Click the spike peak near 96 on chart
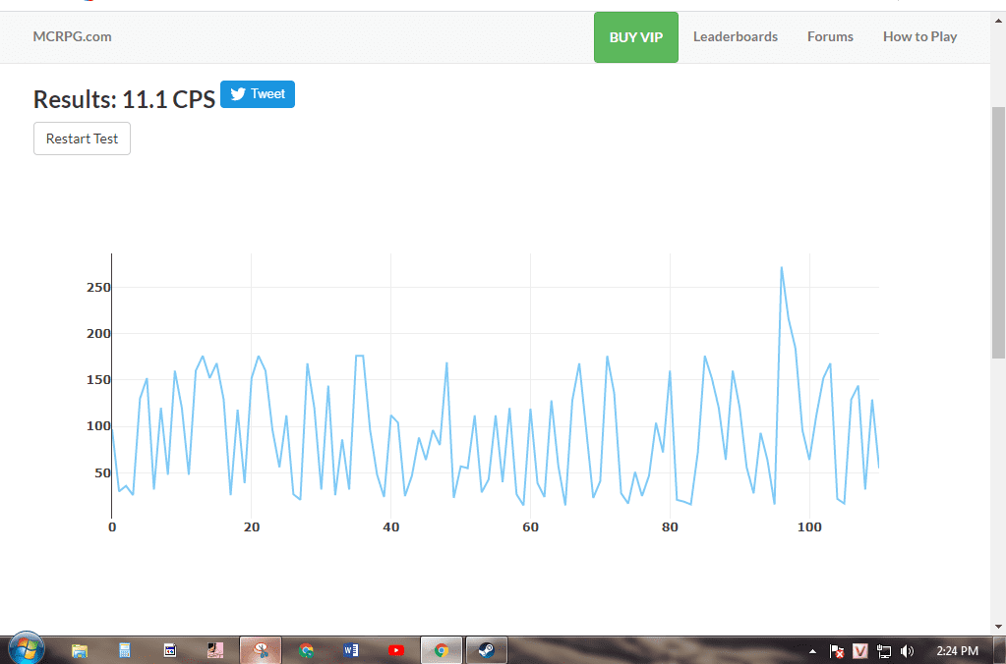 782,267
